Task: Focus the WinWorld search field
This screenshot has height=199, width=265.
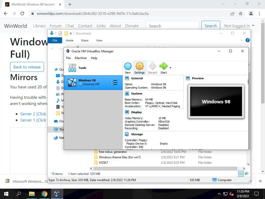Action: [172, 26]
